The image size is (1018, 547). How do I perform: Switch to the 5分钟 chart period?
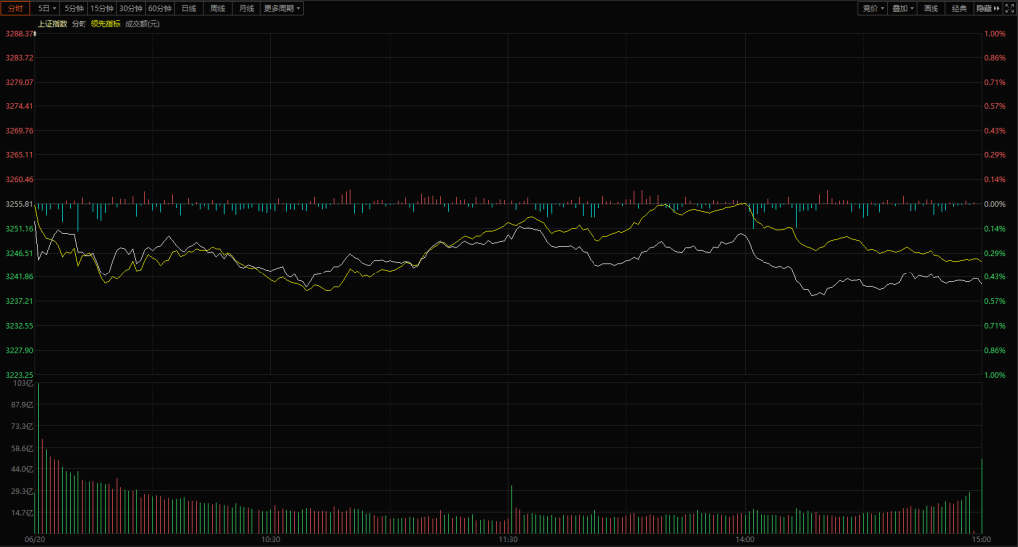pos(75,8)
